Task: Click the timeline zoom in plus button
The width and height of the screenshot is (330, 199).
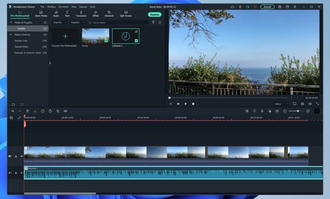Action: [x=308, y=111]
